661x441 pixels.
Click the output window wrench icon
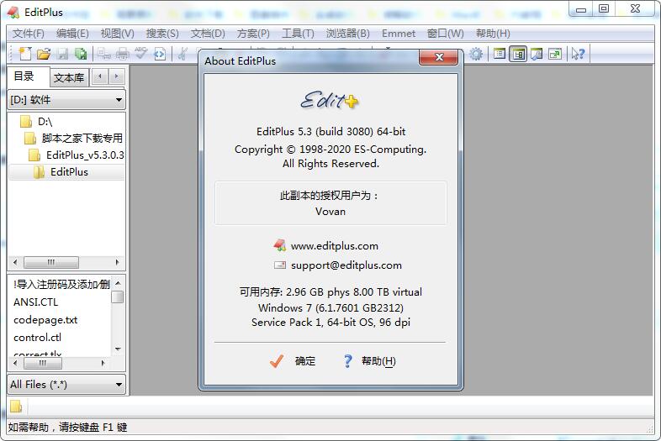coord(537,54)
